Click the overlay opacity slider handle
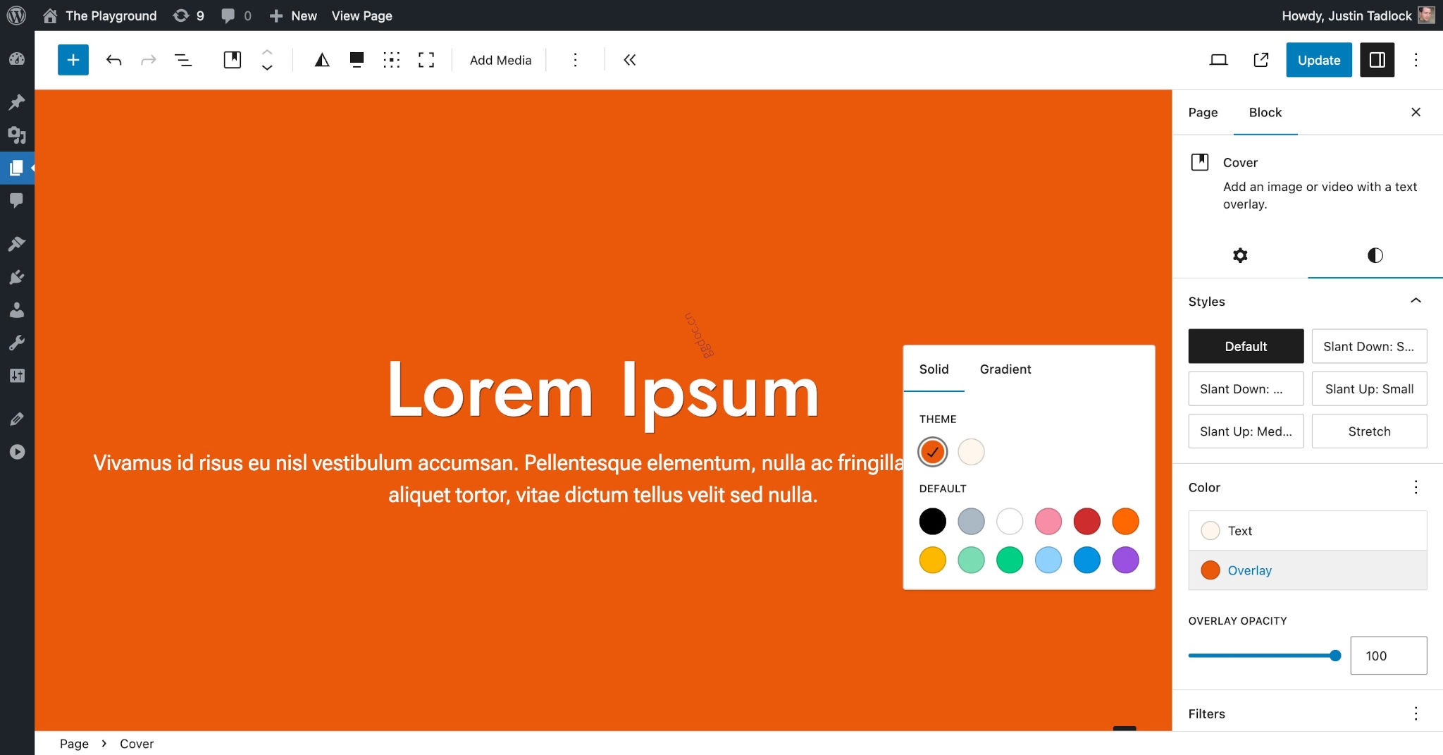 pyautogui.click(x=1334, y=656)
